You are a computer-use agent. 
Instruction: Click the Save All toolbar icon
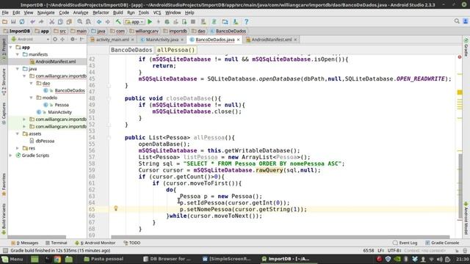[13, 21]
